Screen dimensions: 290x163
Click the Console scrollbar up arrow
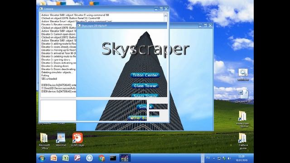coord(165,15)
